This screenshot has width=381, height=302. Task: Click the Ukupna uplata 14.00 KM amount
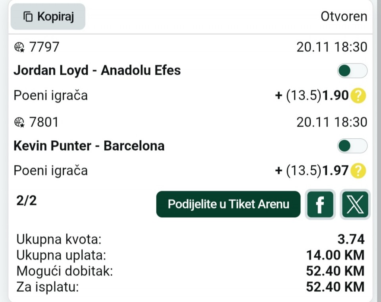(335, 255)
